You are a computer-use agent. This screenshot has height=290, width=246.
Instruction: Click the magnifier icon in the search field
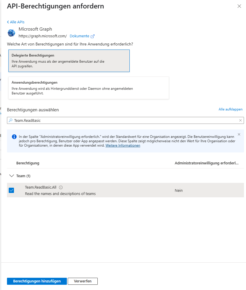coord(11,120)
